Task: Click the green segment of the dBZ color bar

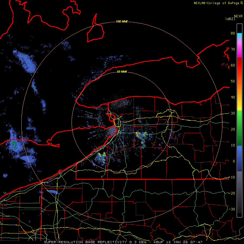Action: point(239,128)
